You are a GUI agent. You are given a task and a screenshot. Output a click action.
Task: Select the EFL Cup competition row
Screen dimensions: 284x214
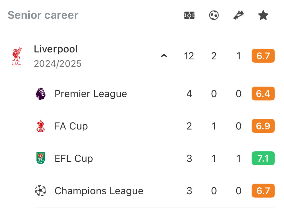(x=154, y=158)
